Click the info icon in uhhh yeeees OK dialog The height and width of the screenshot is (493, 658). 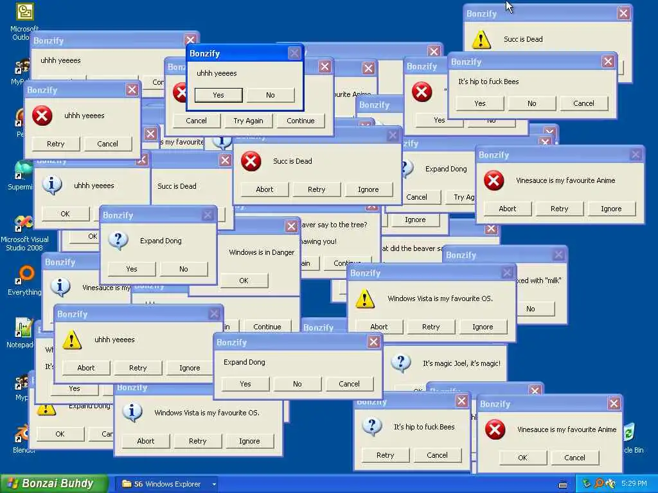coord(52,186)
